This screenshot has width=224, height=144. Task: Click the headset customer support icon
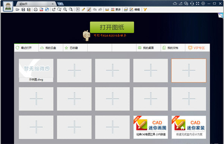(x=192, y=3)
